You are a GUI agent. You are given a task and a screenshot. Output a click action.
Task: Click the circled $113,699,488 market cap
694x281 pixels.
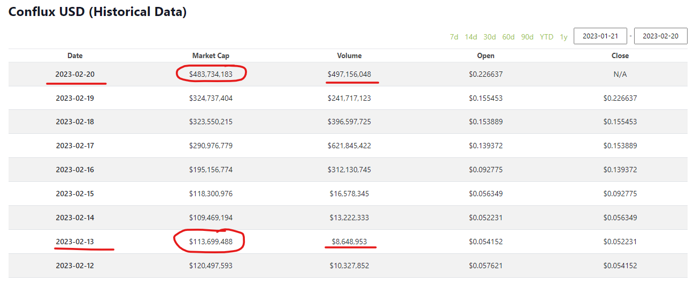pyautogui.click(x=211, y=242)
